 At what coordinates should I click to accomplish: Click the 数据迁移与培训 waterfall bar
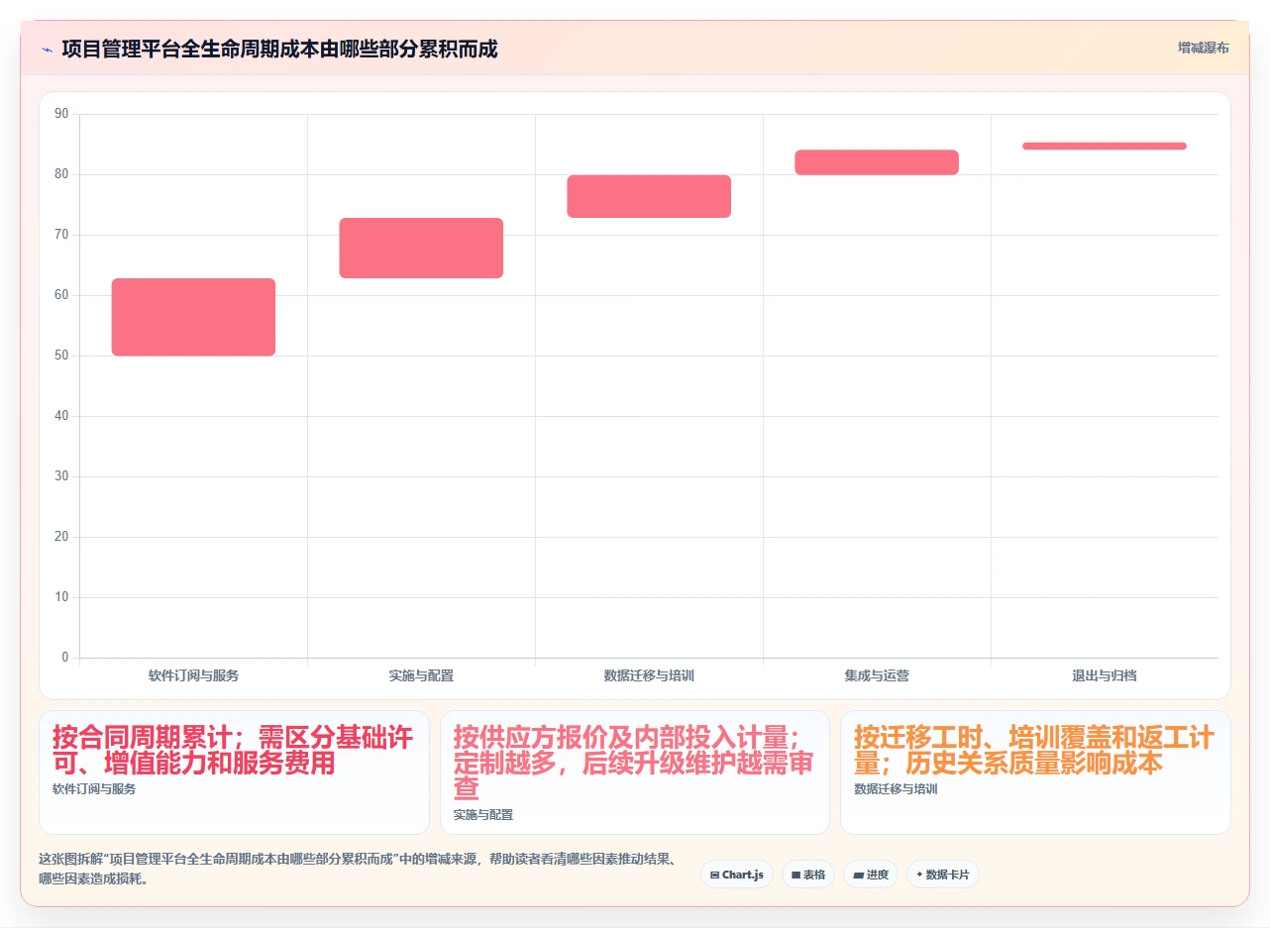[x=649, y=196]
